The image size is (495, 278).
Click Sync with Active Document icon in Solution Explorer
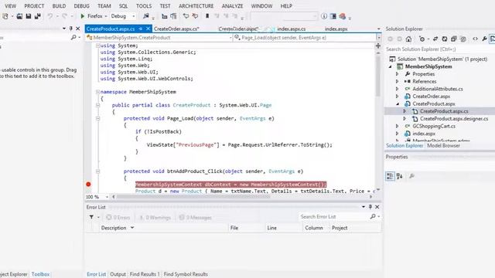tap(435, 39)
